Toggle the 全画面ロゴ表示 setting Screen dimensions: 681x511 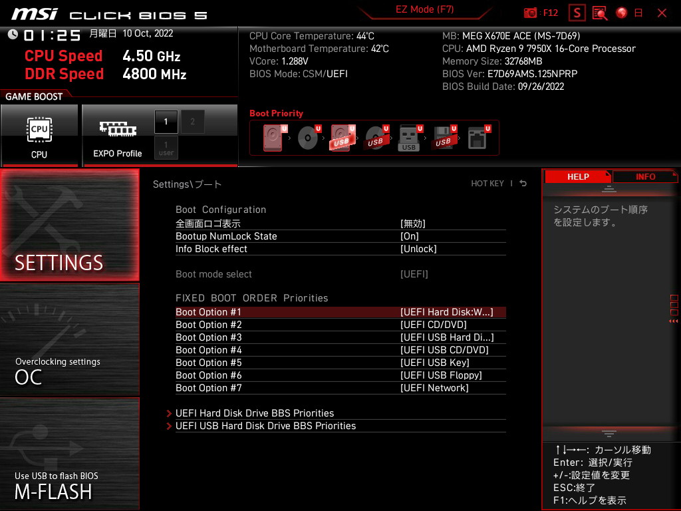click(340, 224)
